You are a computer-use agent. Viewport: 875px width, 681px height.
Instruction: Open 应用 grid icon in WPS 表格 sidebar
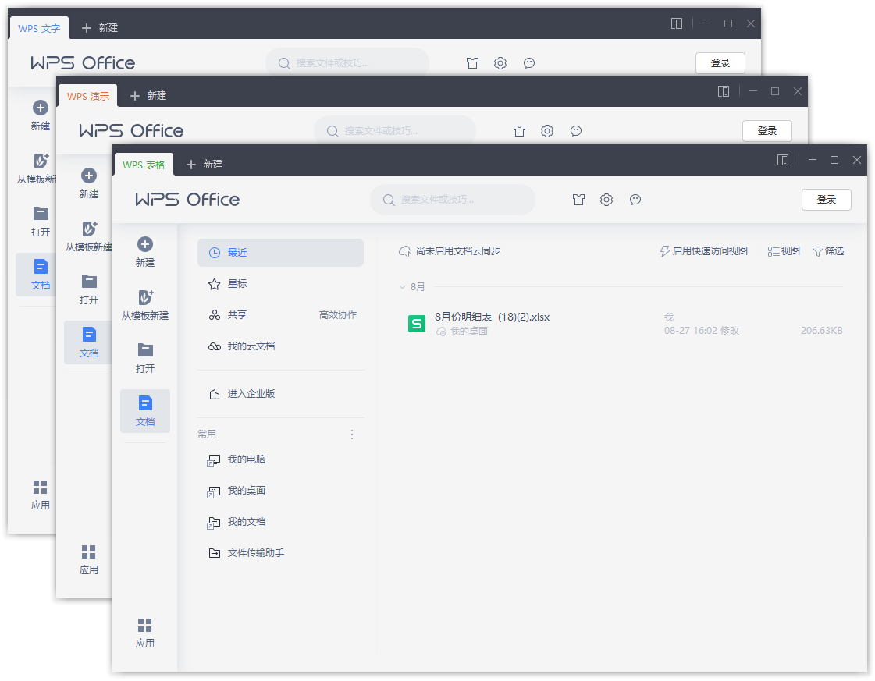[145, 625]
